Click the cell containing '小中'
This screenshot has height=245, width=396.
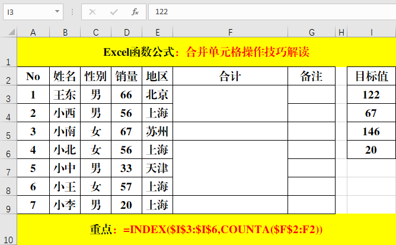pos(65,168)
